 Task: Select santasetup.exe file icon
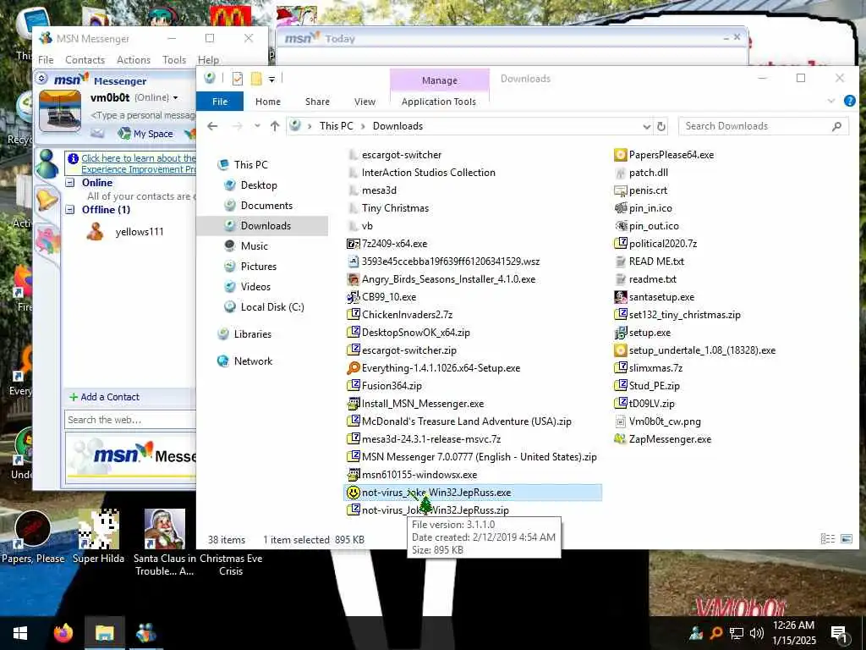pyautogui.click(x=620, y=297)
